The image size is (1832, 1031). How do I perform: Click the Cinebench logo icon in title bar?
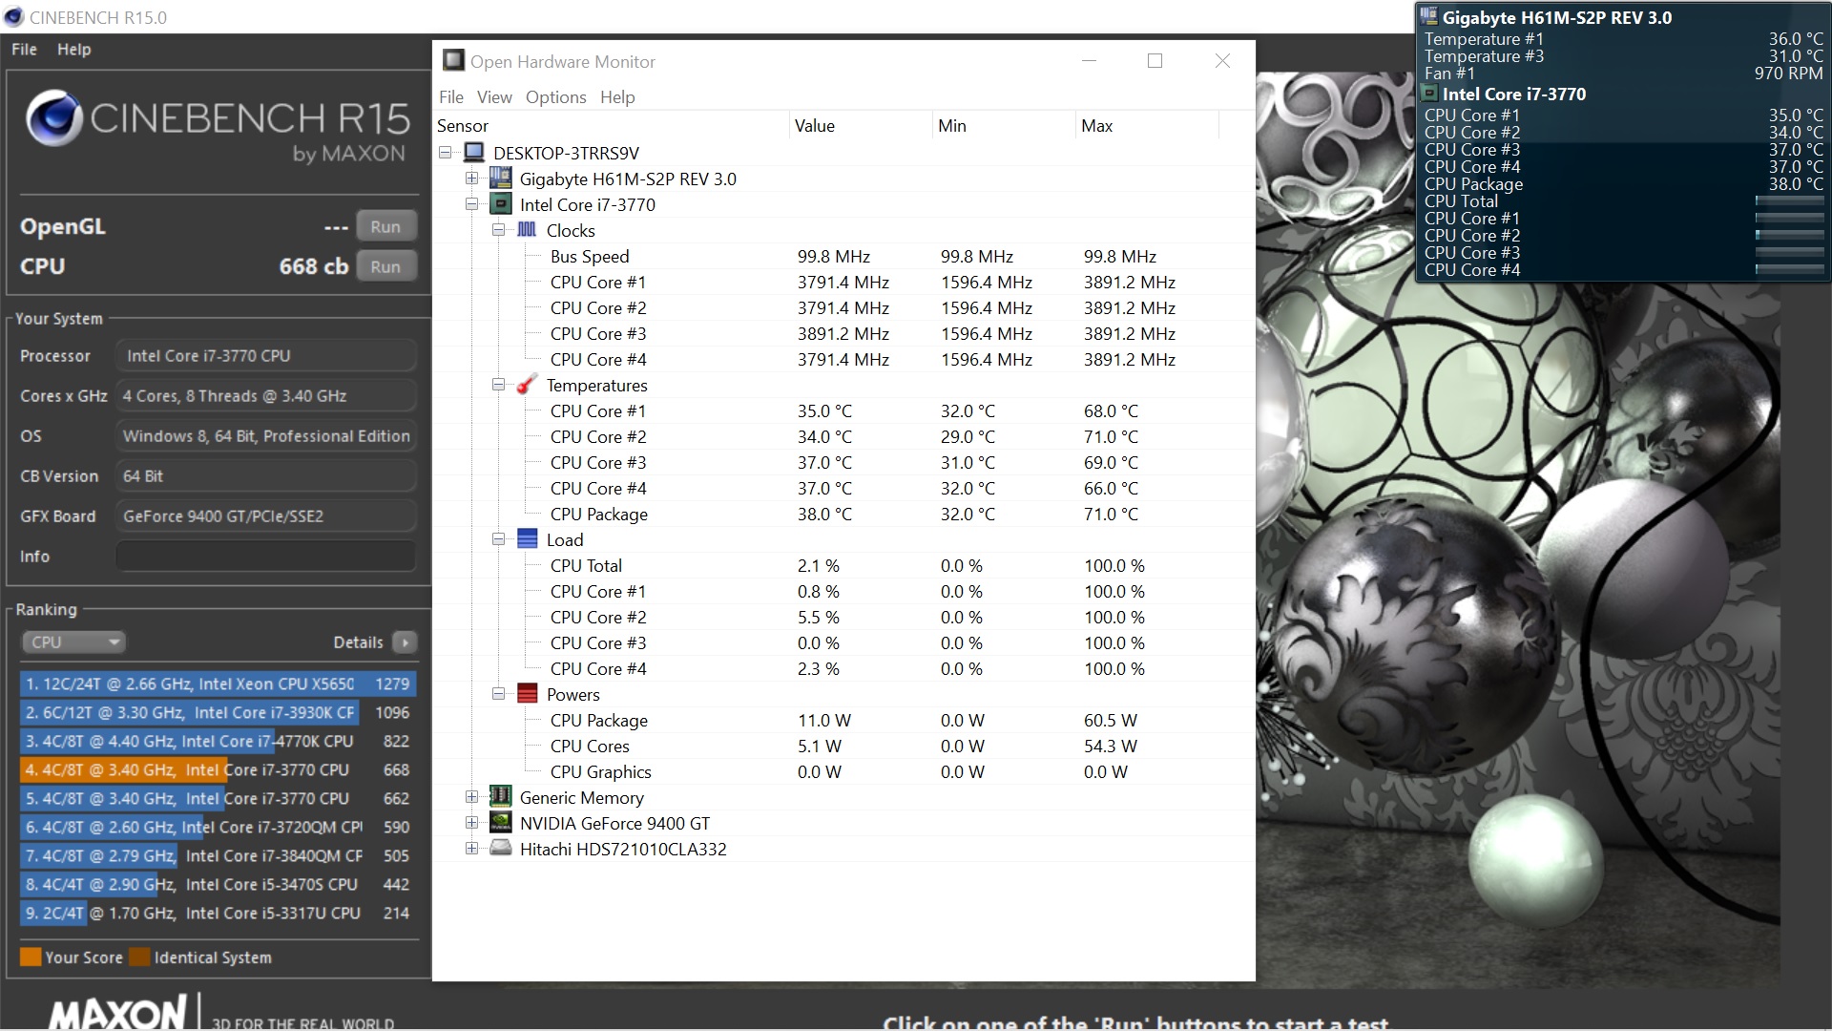pyautogui.click(x=14, y=17)
